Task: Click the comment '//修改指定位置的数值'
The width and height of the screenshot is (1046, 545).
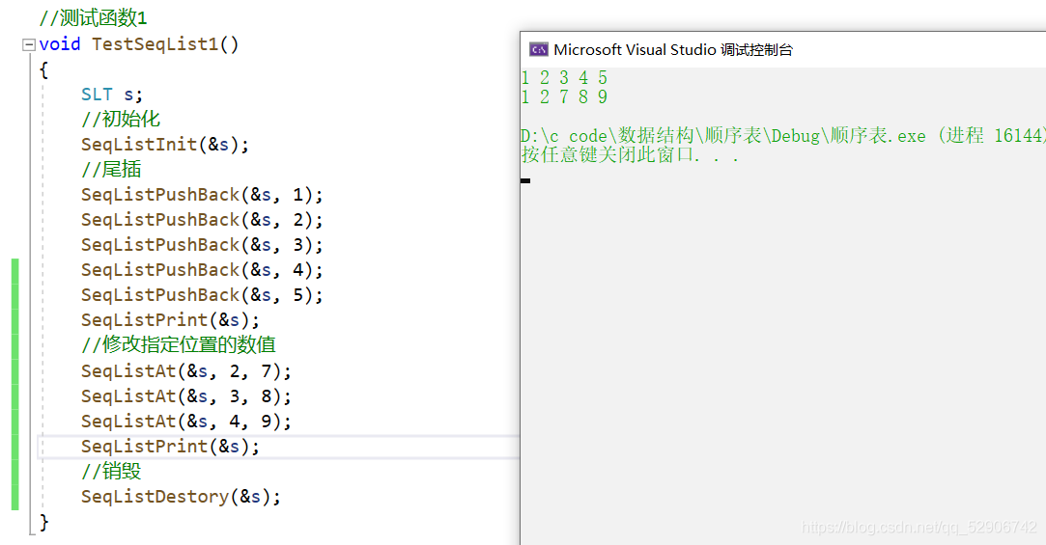Action: pos(178,344)
